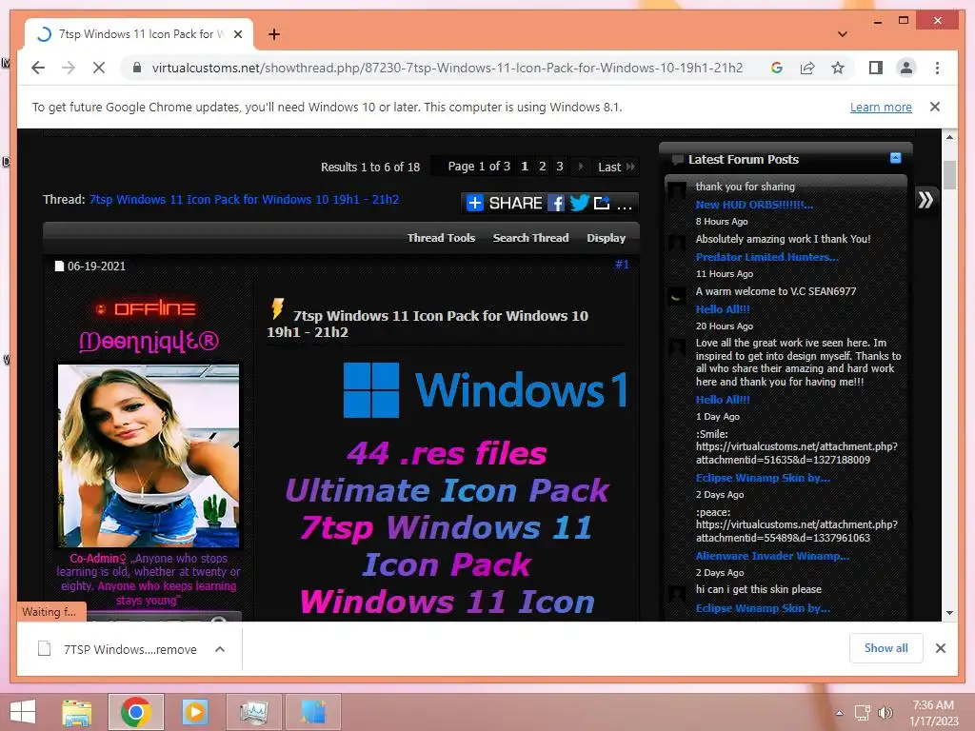
Task: Click the scrollbar down arrow
Action: coord(949,613)
